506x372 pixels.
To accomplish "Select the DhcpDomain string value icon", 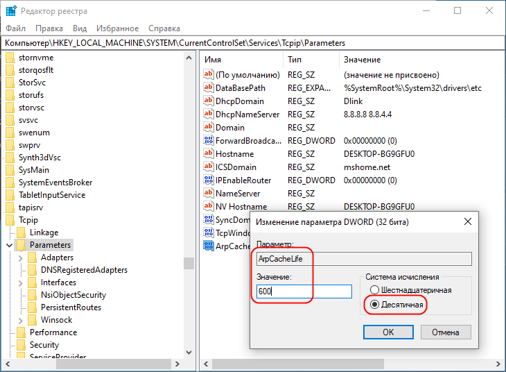I will pos(209,101).
